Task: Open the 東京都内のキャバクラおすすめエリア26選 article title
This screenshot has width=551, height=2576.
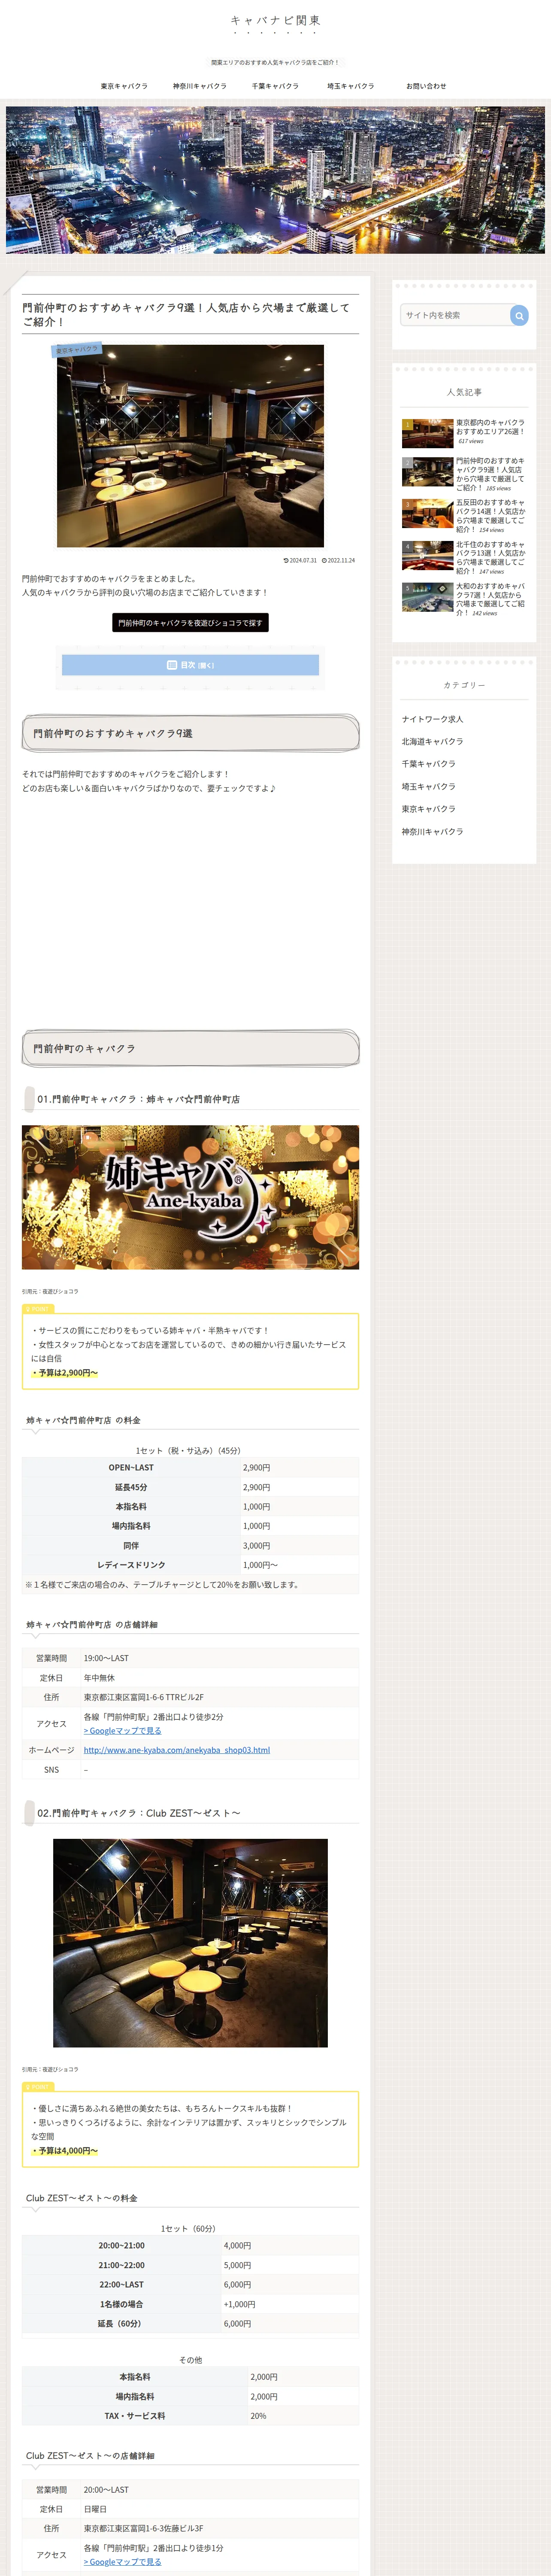Action: click(x=490, y=427)
